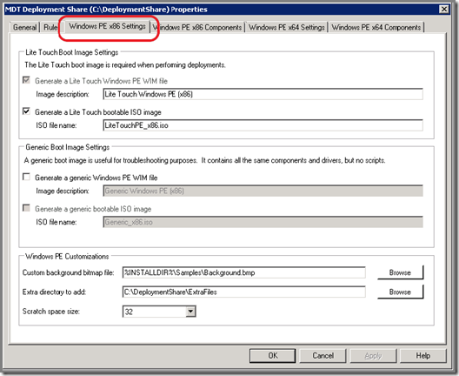This screenshot has width=459, height=376.
Task: Click the Apply button
Action: click(x=373, y=355)
